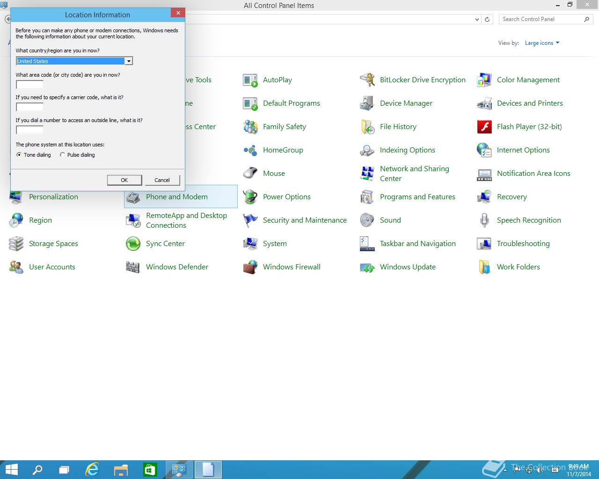
Task: Select Phone and Modem item
Action: point(181,196)
